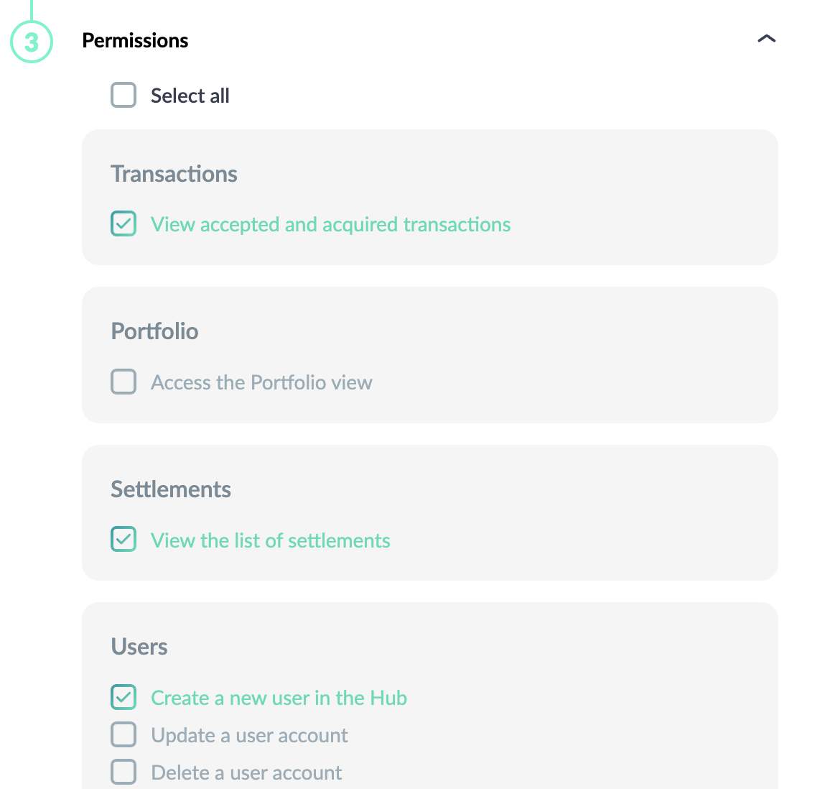The height and width of the screenshot is (789, 820).
Task: Check the Update a user account checkbox
Action: 124,734
